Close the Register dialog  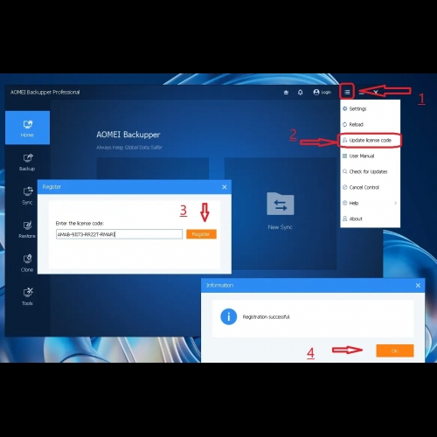(225, 187)
